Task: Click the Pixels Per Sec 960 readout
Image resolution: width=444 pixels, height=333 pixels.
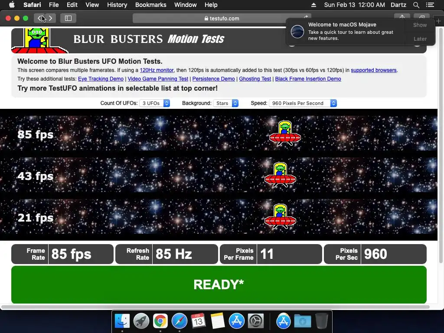Action: click(x=375, y=254)
